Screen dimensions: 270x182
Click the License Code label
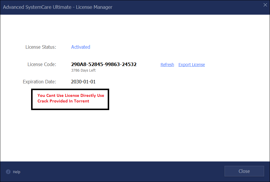coord(42,64)
